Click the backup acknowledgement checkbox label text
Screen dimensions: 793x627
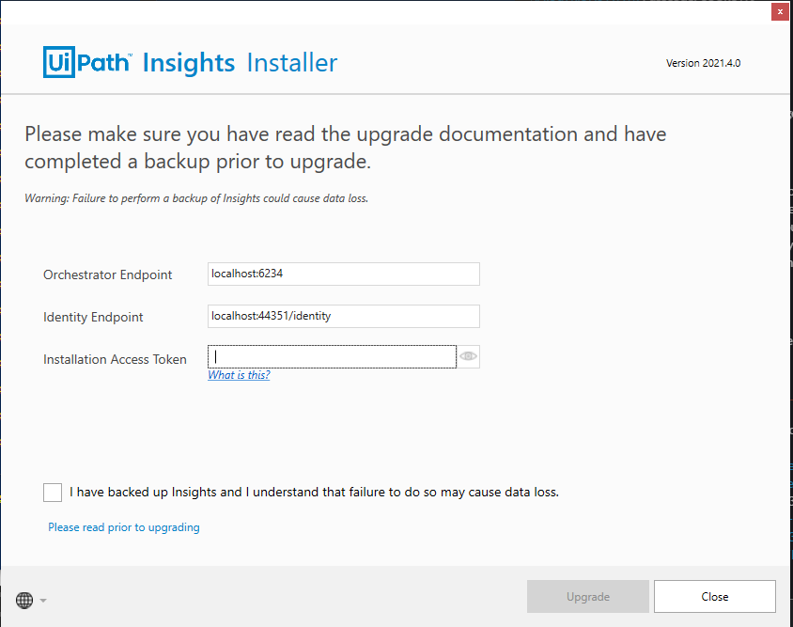(x=314, y=492)
